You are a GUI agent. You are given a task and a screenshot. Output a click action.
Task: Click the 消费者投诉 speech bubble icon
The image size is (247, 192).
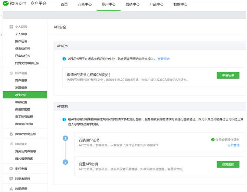point(11,178)
